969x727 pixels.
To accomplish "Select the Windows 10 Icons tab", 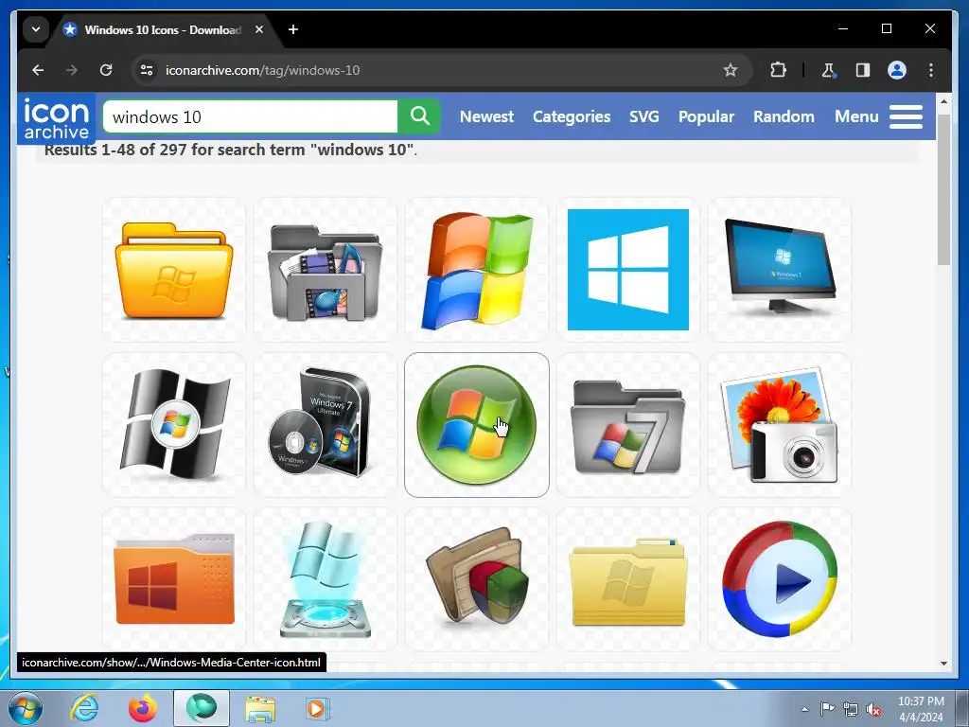I will (164, 29).
